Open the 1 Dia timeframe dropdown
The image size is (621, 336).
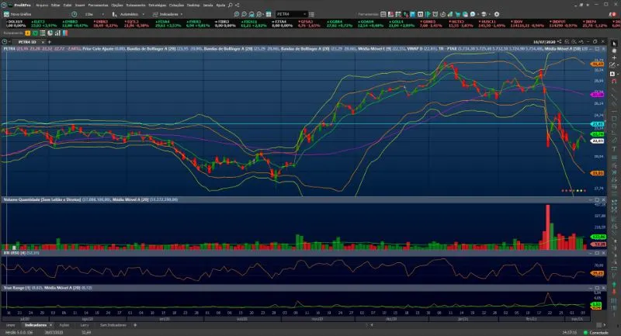[94, 14]
